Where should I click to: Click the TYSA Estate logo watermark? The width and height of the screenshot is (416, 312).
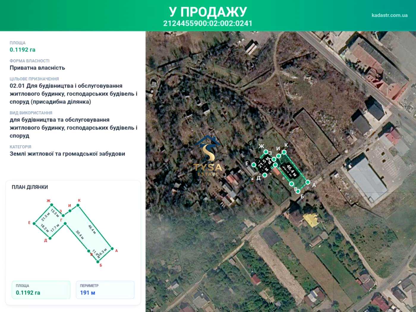pos(208,156)
